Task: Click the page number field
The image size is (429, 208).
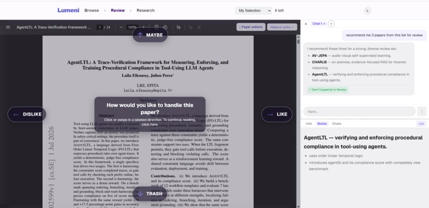Action: pyautogui.click(x=100, y=27)
